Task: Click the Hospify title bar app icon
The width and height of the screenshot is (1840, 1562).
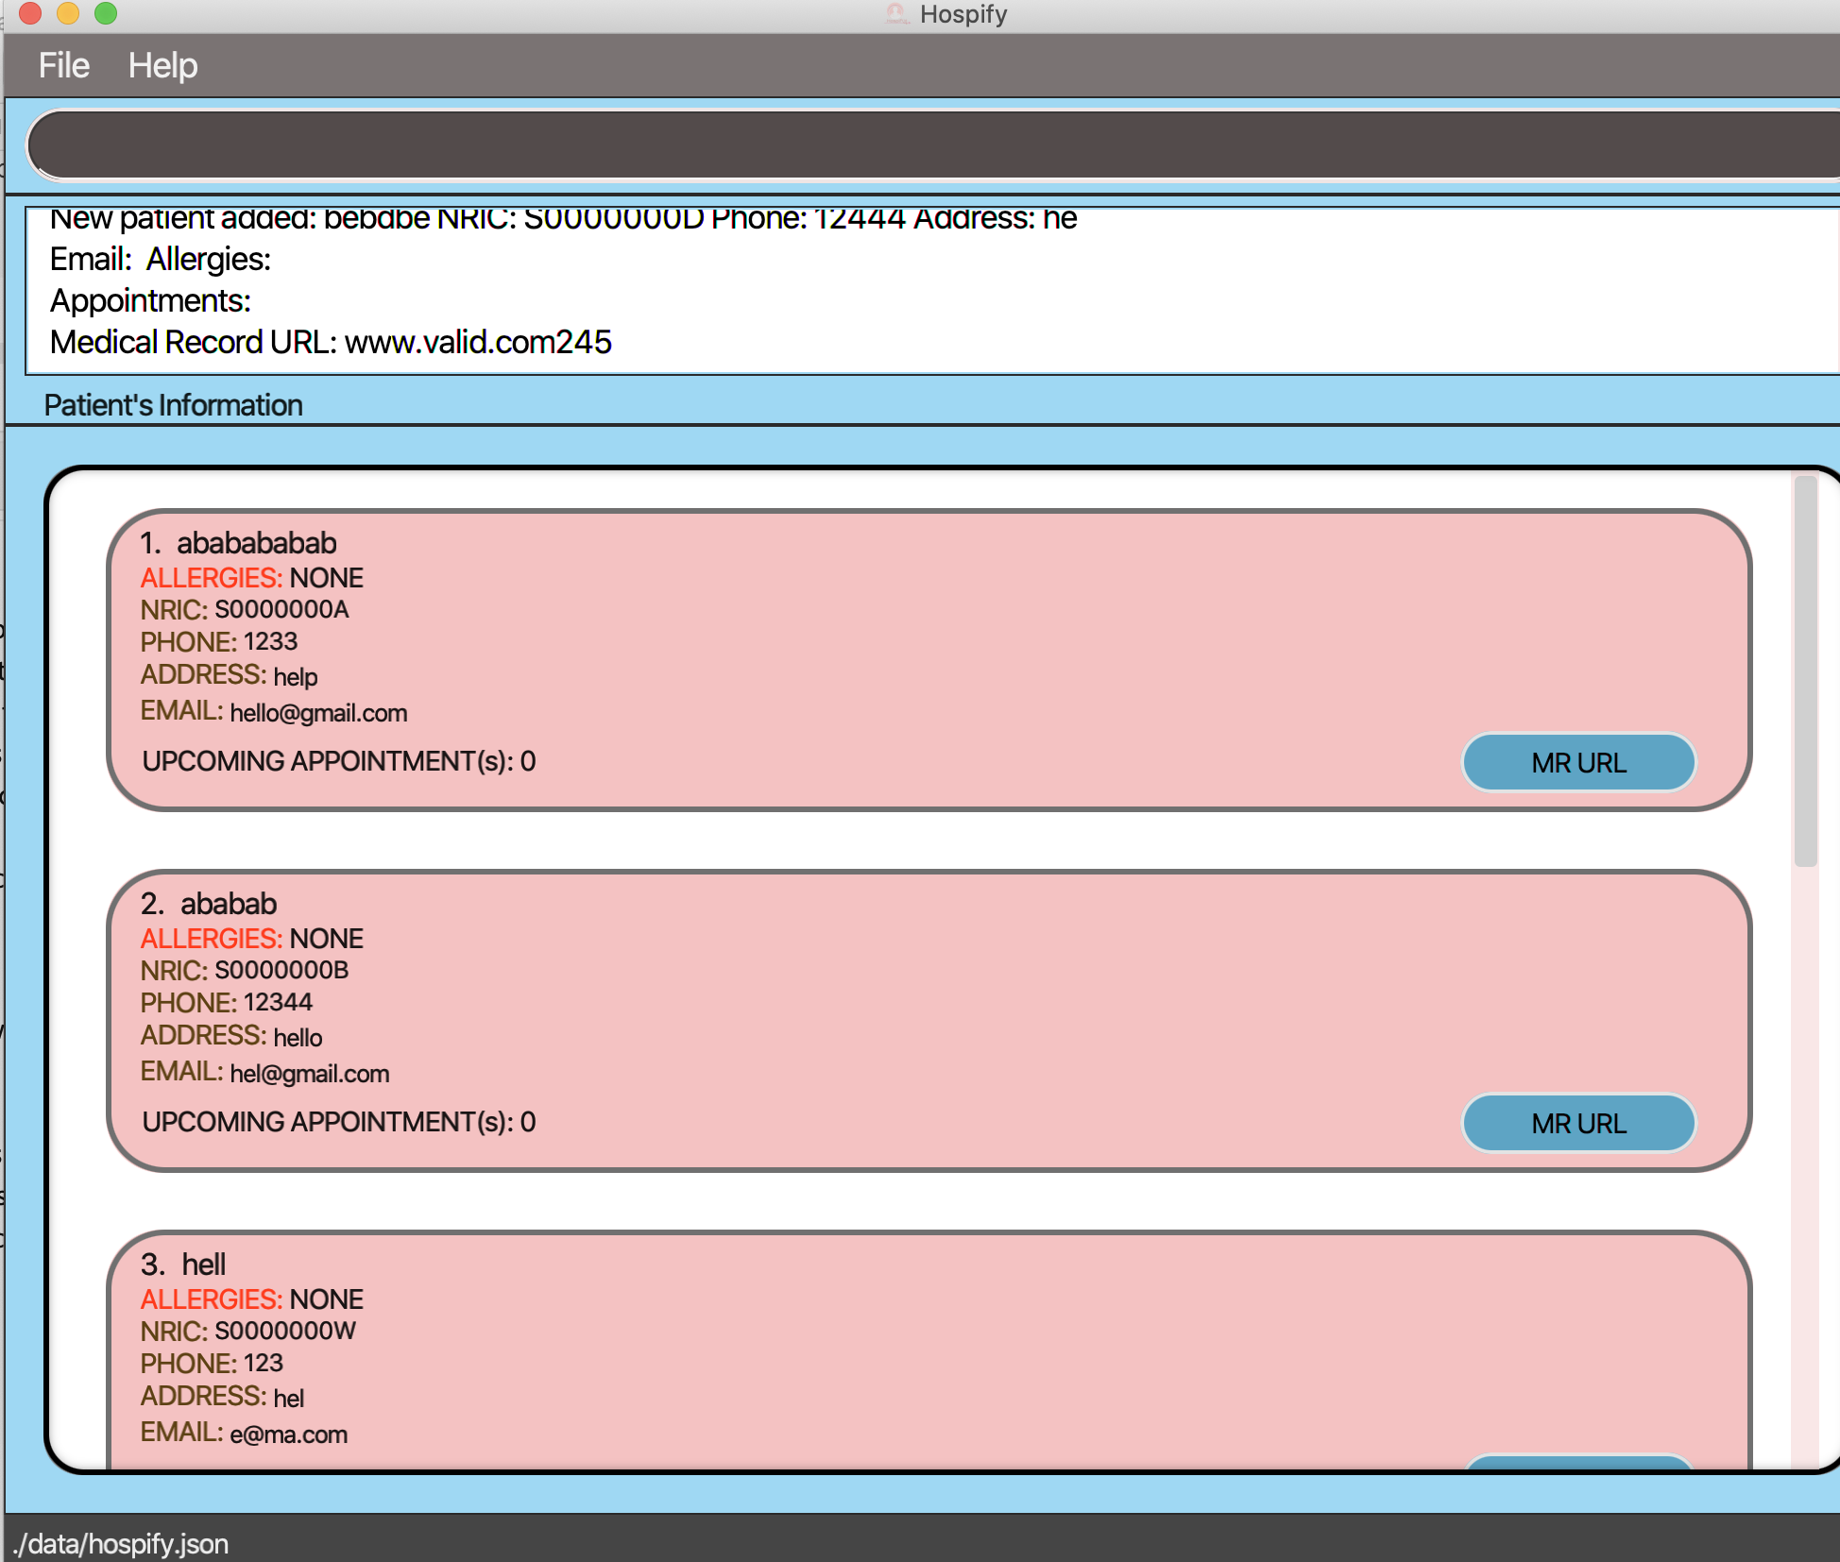Action: pos(896,13)
